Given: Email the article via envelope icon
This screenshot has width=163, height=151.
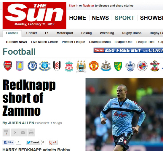Looking at the screenshot, I should pos(23,133).
